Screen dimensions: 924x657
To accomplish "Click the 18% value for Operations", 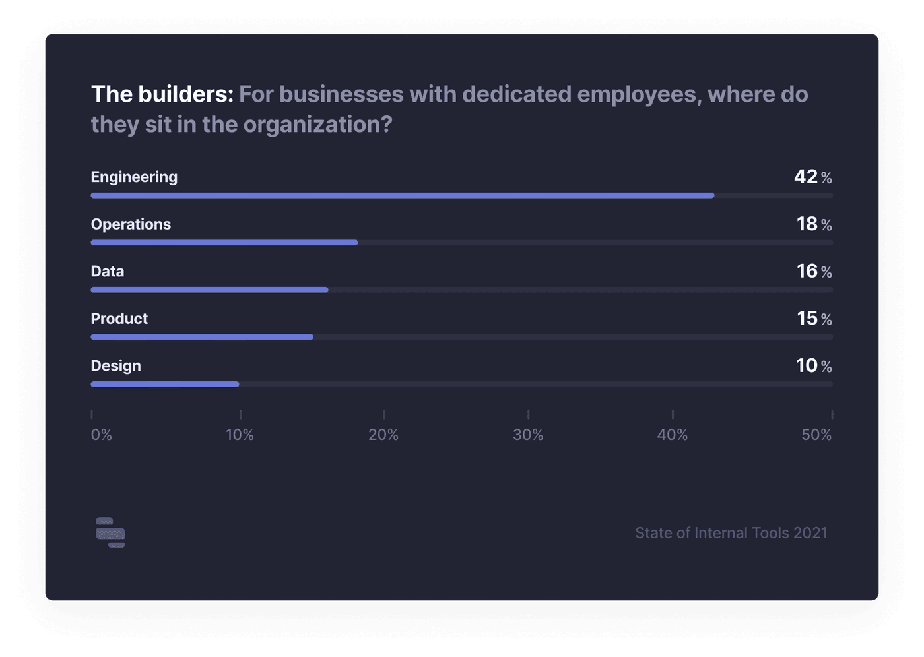I will (814, 224).
